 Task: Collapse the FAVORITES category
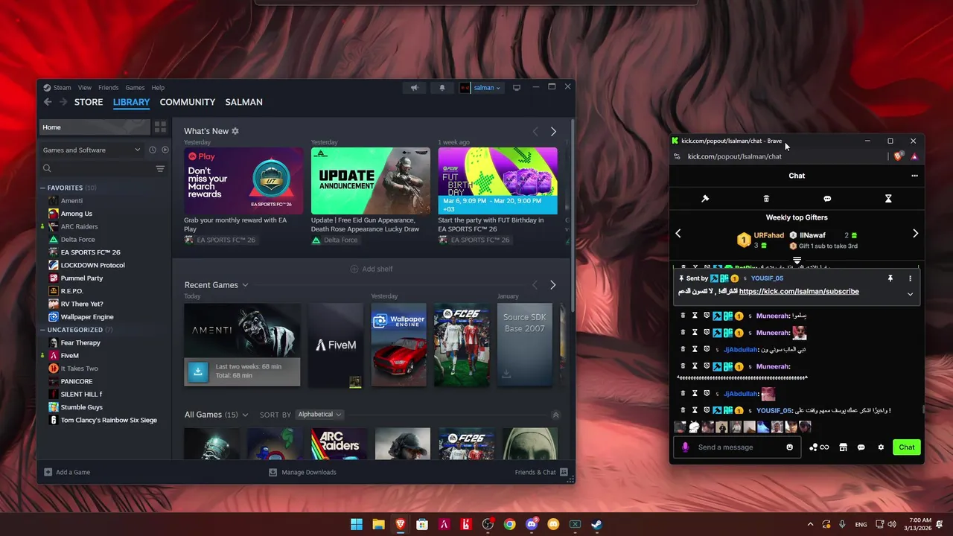pos(42,188)
